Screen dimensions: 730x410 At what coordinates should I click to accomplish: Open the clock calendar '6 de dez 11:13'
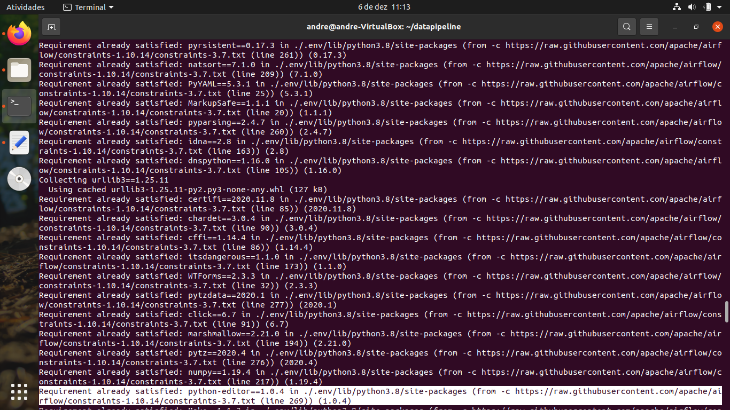384,7
